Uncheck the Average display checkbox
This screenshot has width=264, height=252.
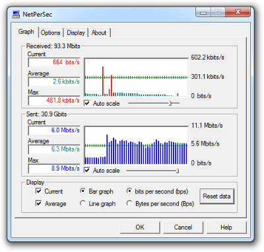38,203
